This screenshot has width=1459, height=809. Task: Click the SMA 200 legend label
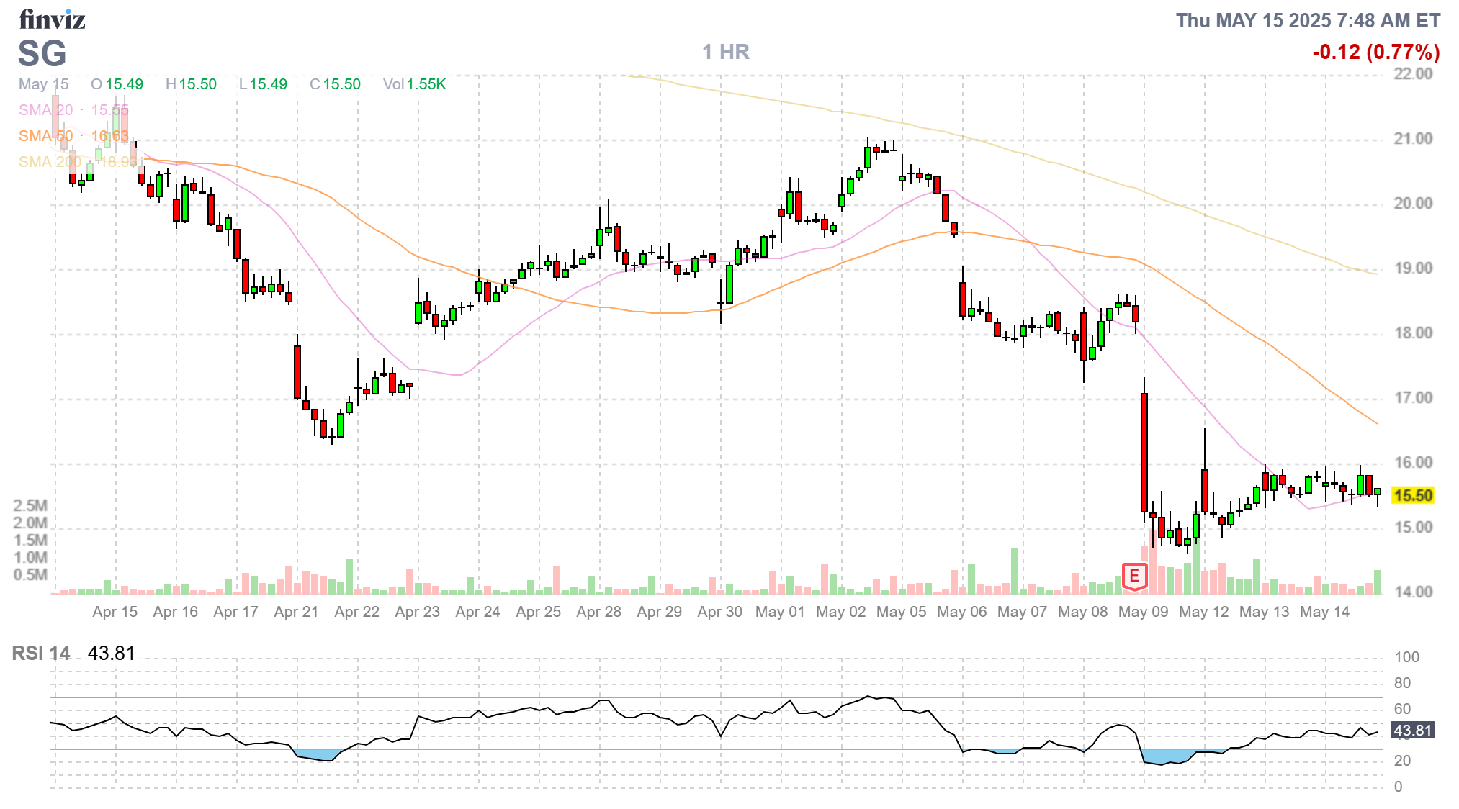click(49, 162)
